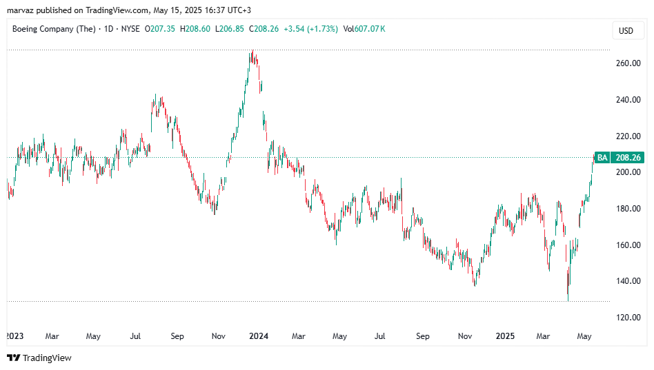Open the TradingView logo link
This screenshot has height=370, width=654.
(39, 358)
